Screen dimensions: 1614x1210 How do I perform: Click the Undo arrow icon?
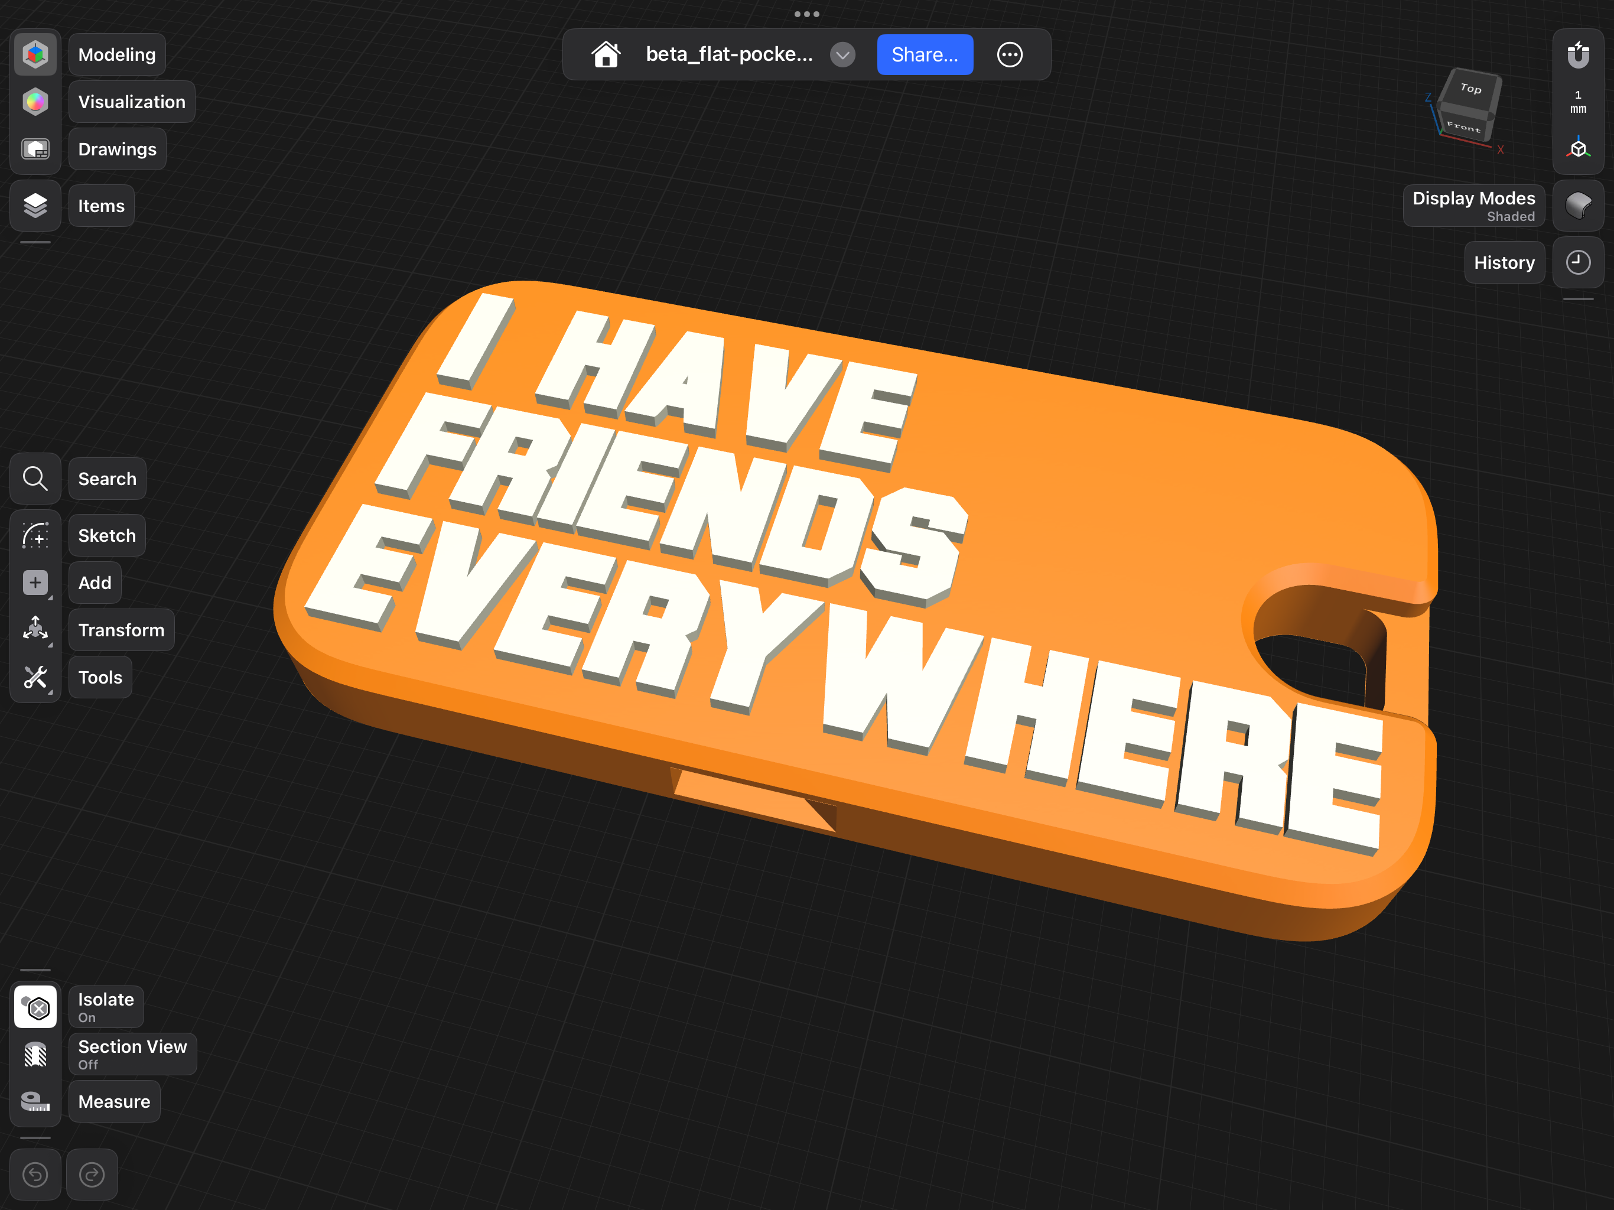coord(35,1174)
